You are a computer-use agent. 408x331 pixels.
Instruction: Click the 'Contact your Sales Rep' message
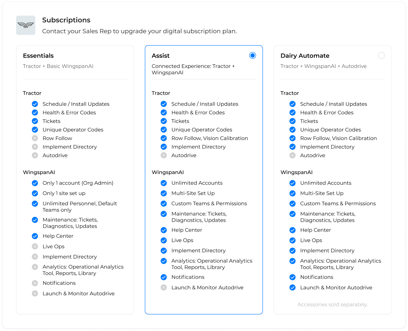[x=139, y=31]
